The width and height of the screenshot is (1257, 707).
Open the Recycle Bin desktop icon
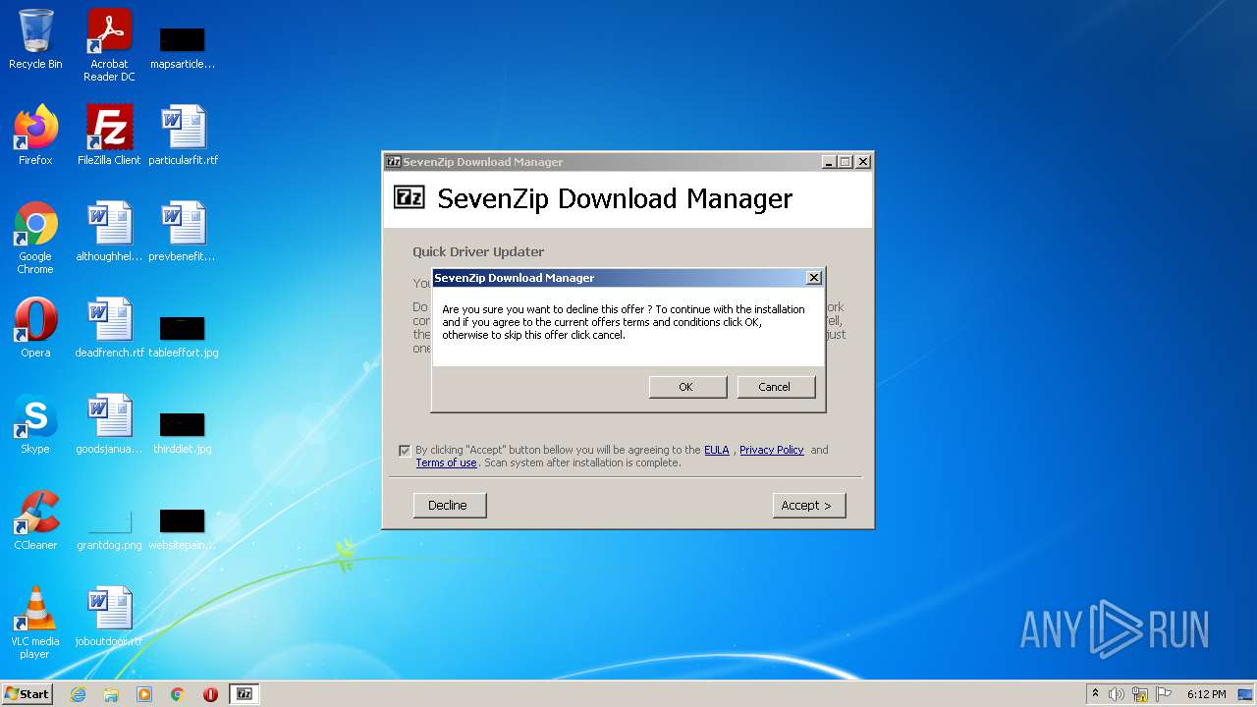[35, 39]
